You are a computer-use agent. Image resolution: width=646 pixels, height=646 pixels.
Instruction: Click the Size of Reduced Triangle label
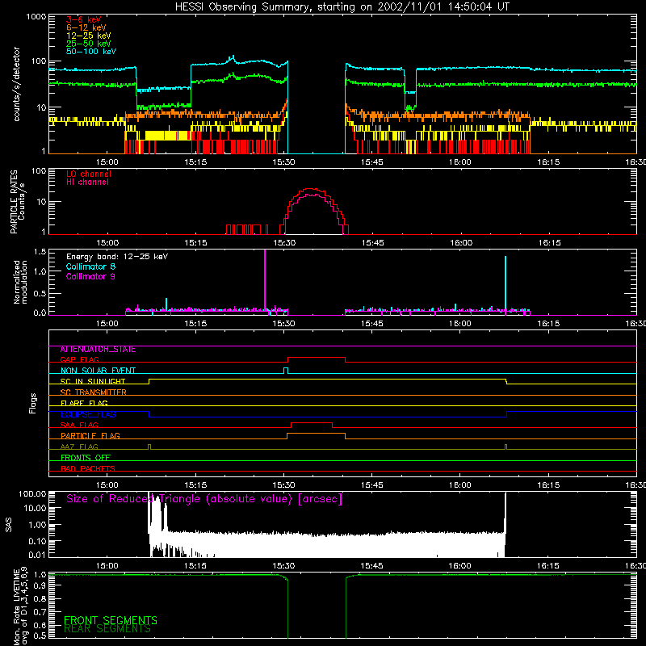pos(204,499)
